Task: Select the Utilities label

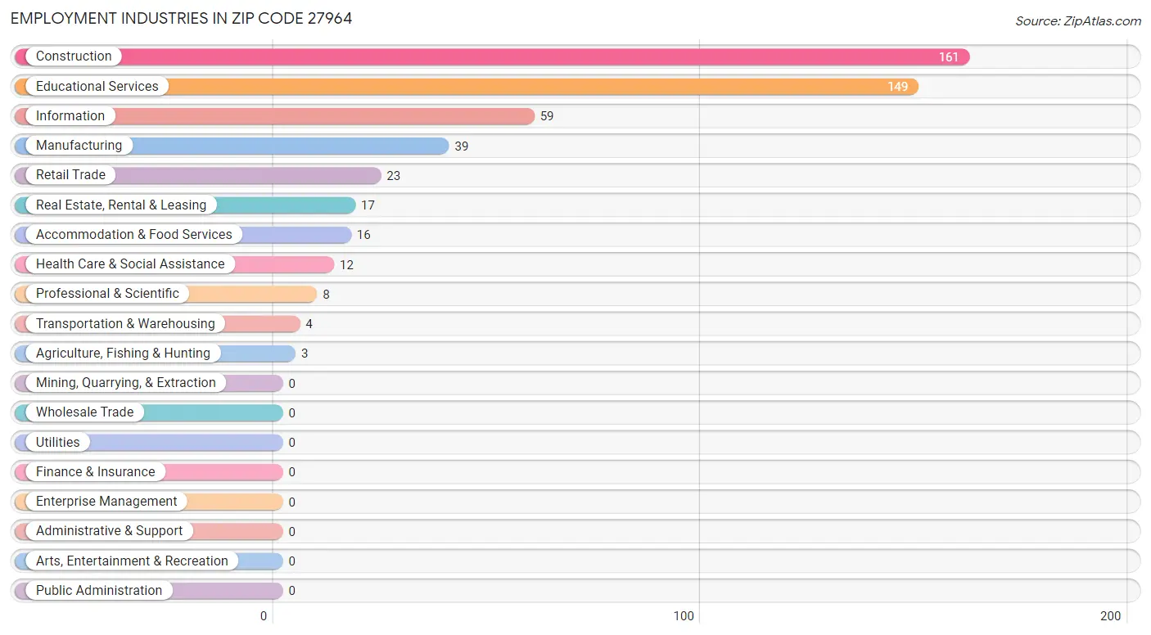Action: tap(58, 443)
